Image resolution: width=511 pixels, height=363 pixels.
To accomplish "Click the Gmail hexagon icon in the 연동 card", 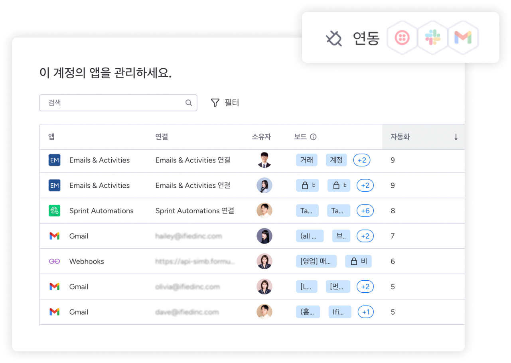I will (463, 38).
